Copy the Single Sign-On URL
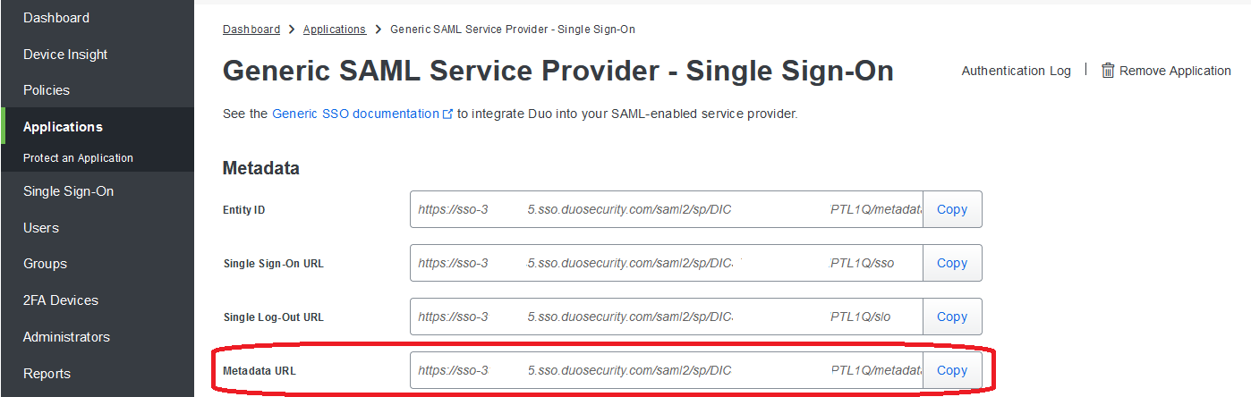This screenshot has width=1251, height=397. tap(952, 263)
